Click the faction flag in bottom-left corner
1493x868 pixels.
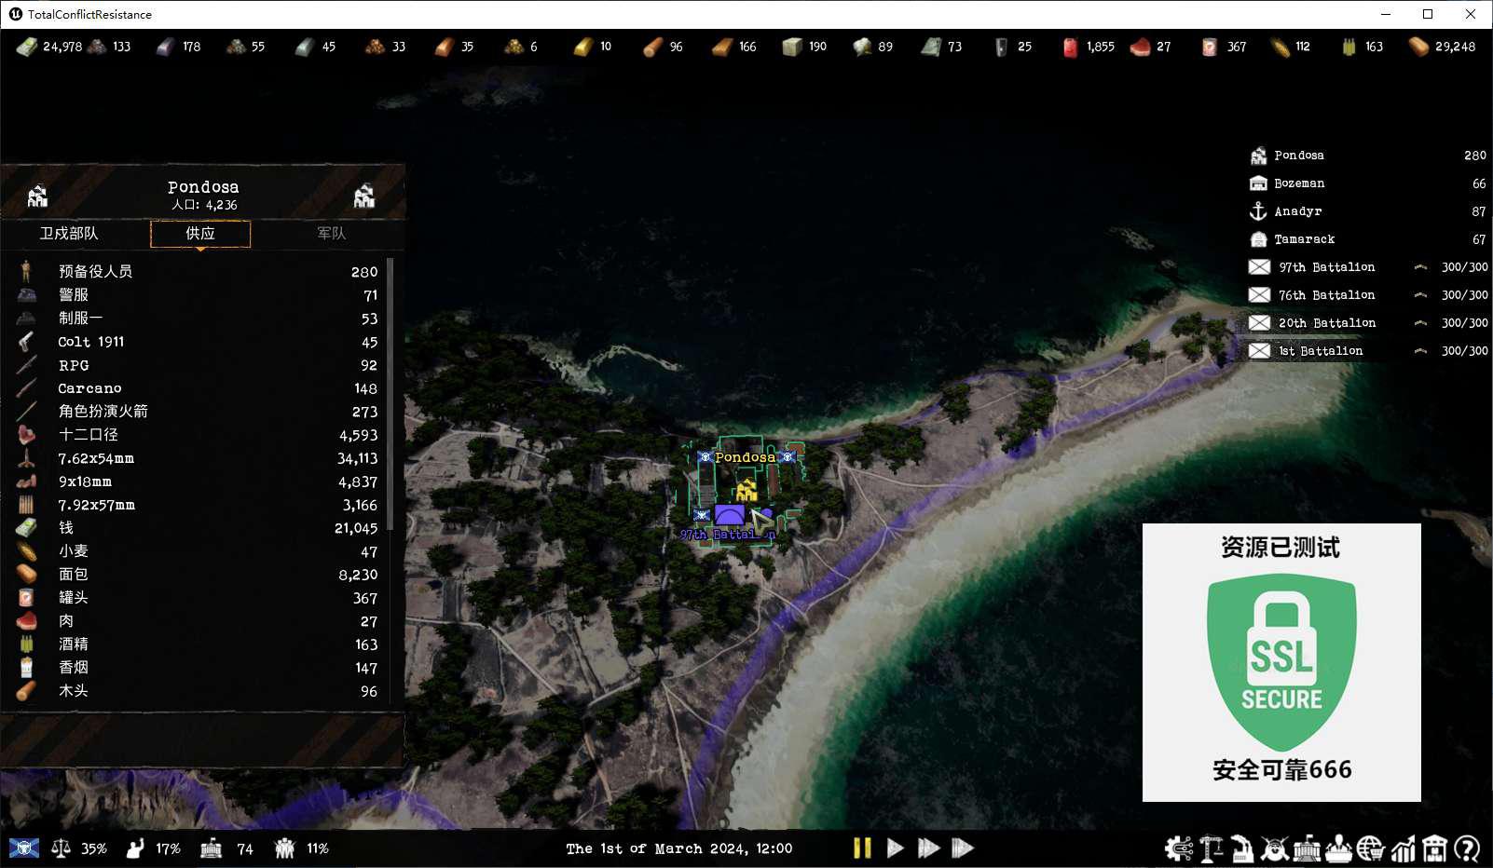pyautogui.click(x=24, y=848)
